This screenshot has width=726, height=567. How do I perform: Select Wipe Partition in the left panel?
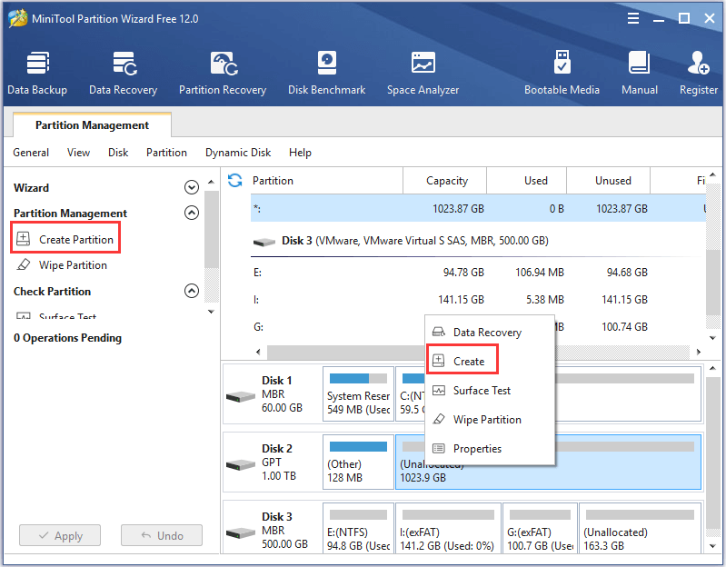coord(62,265)
